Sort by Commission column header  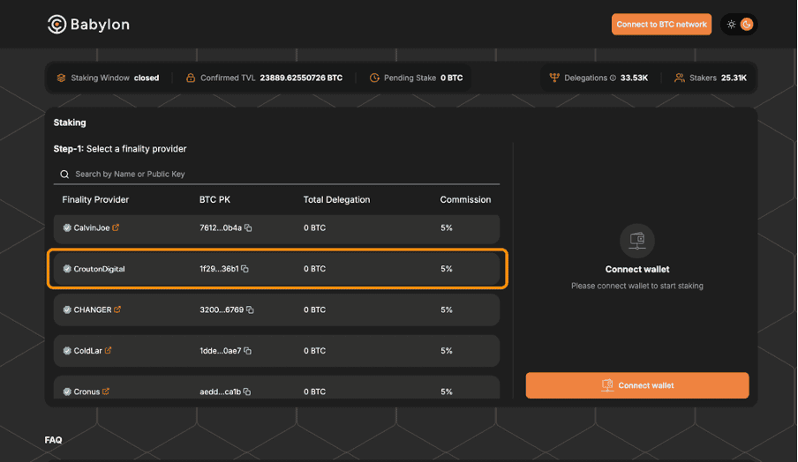click(x=465, y=199)
